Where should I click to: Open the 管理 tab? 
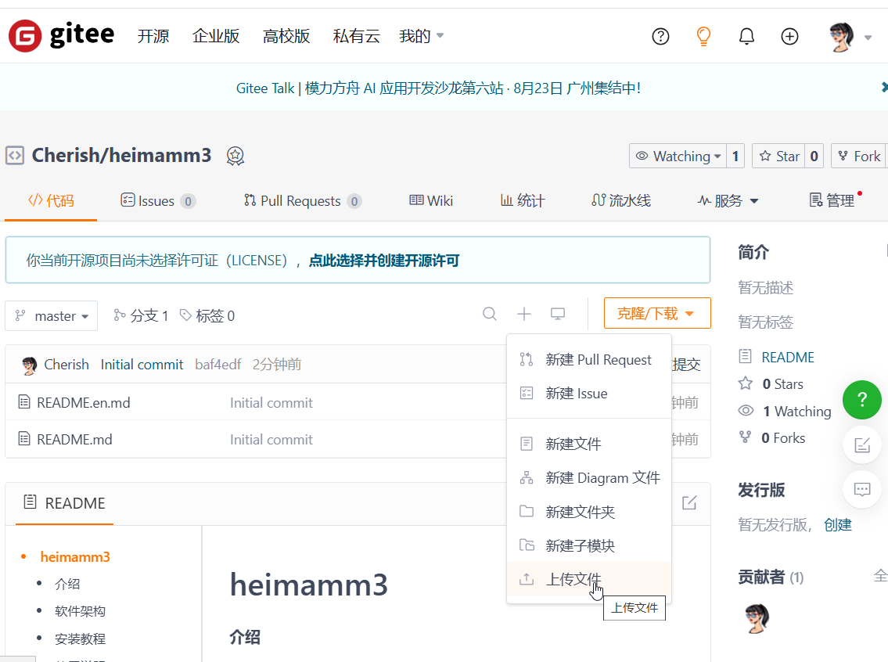coord(832,200)
